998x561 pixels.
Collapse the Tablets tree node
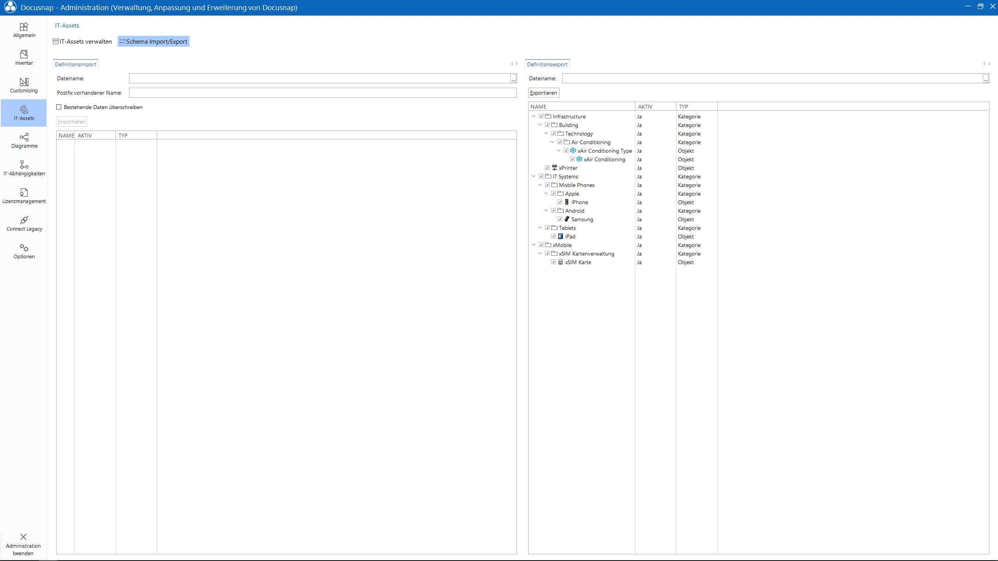coord(540,228)
